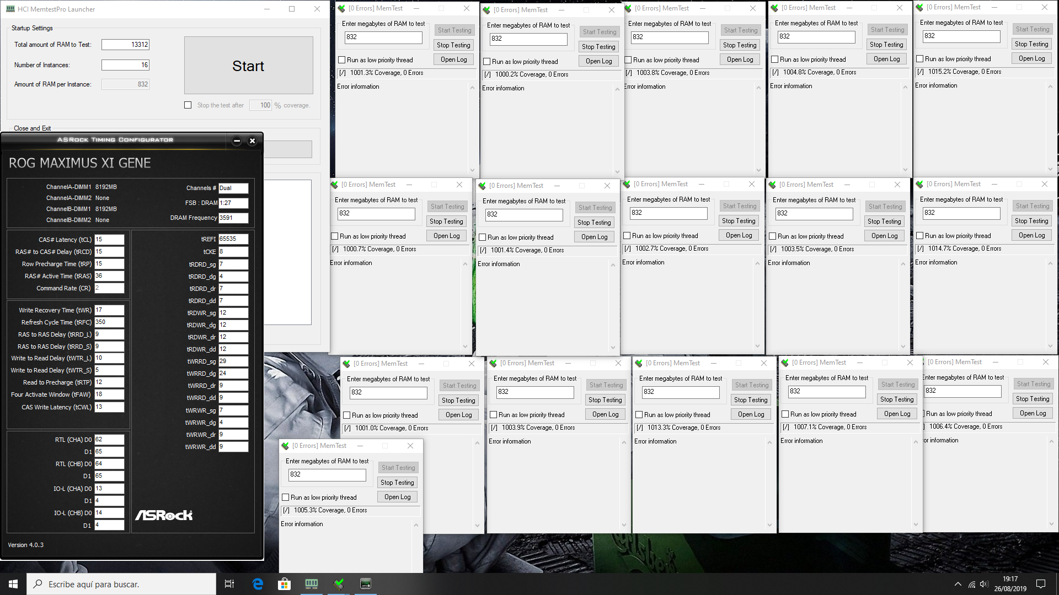Open Microsoft Store taskbar icon
Viewport: 1059px width, 595px height.
coord(284,584)
